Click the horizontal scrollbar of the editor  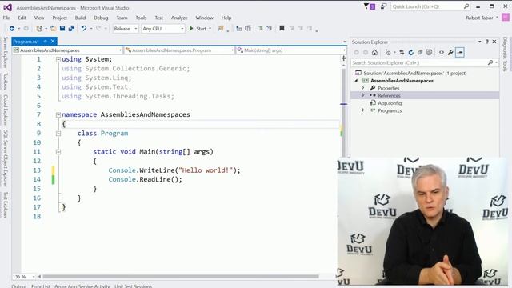point(181,277)
